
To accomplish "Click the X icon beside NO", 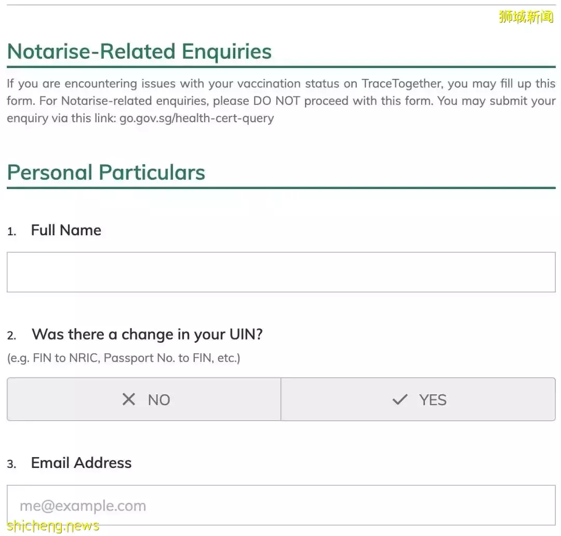I will [x=128, y=399].
